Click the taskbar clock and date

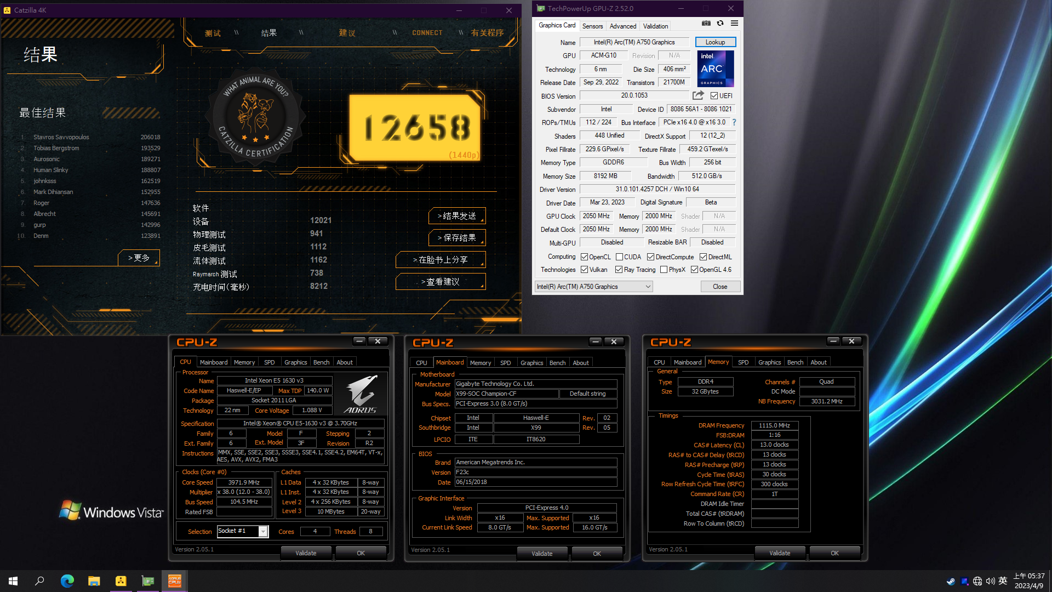1029,581
